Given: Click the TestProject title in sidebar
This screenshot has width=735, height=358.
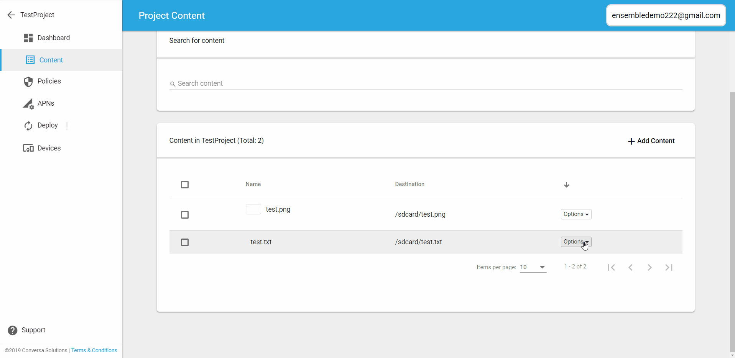Looking at the screenshot, I should click(37, 15).
